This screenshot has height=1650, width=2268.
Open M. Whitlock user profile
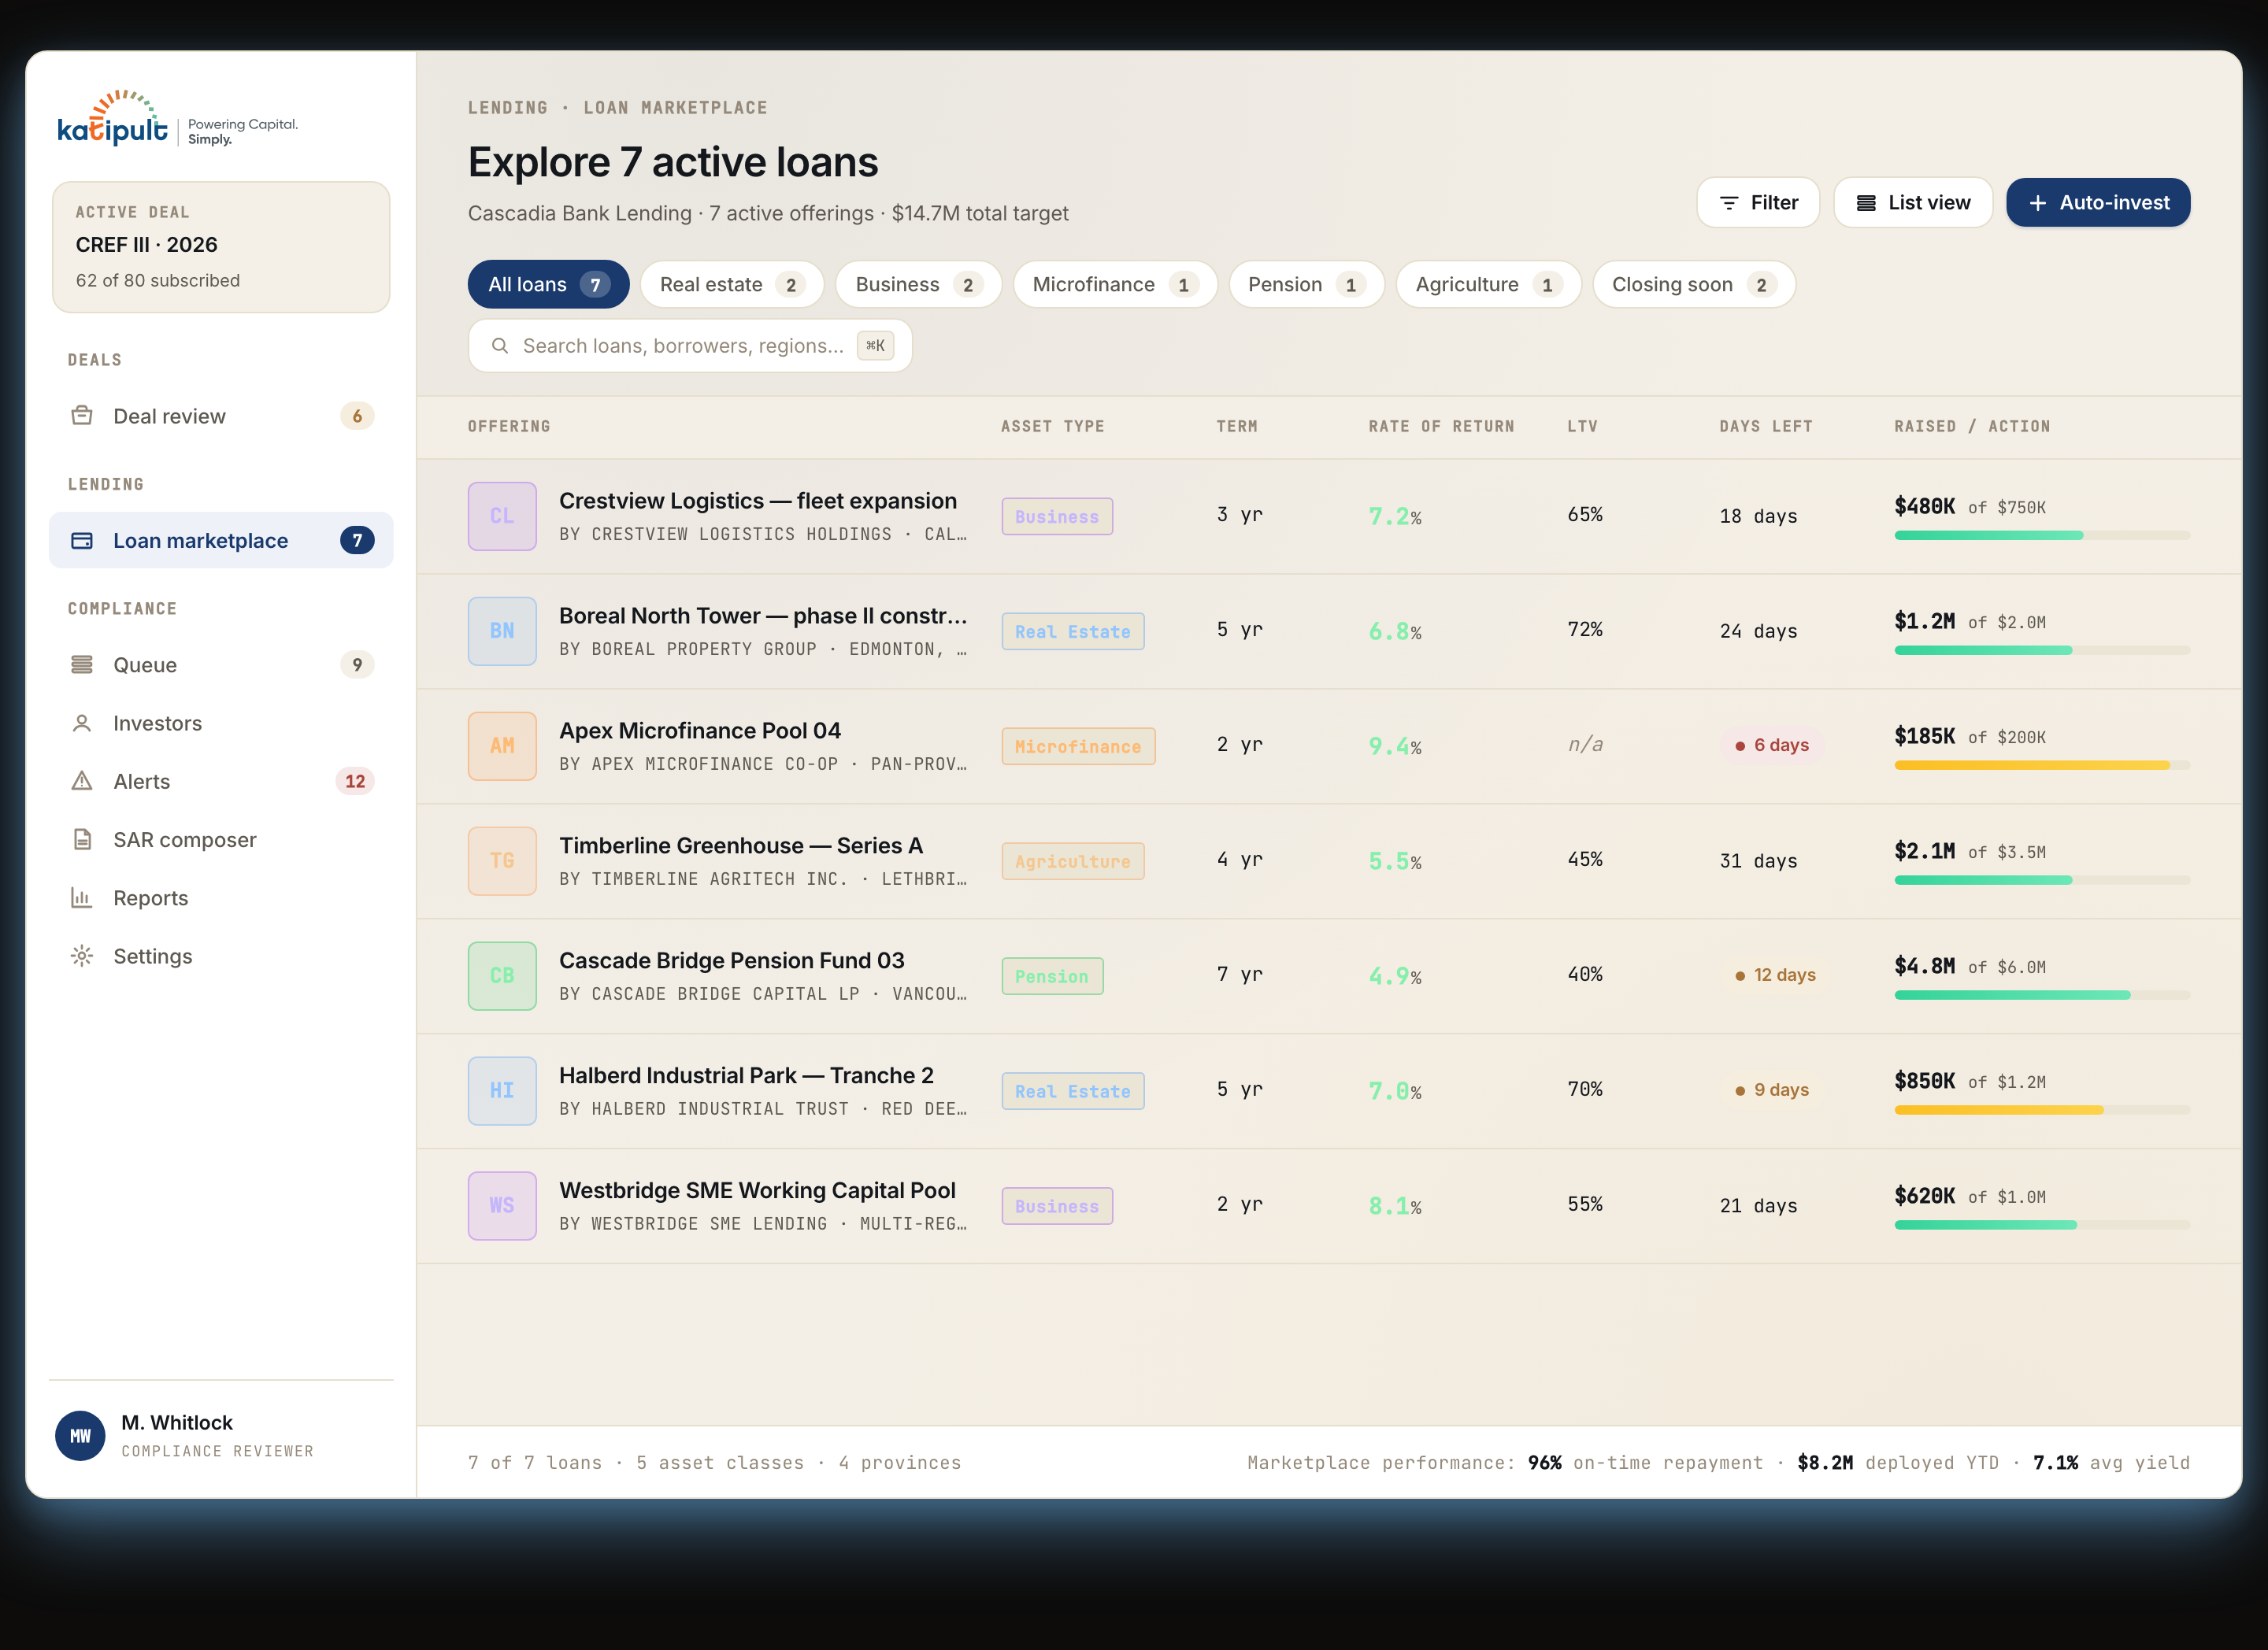[221, 1436]
